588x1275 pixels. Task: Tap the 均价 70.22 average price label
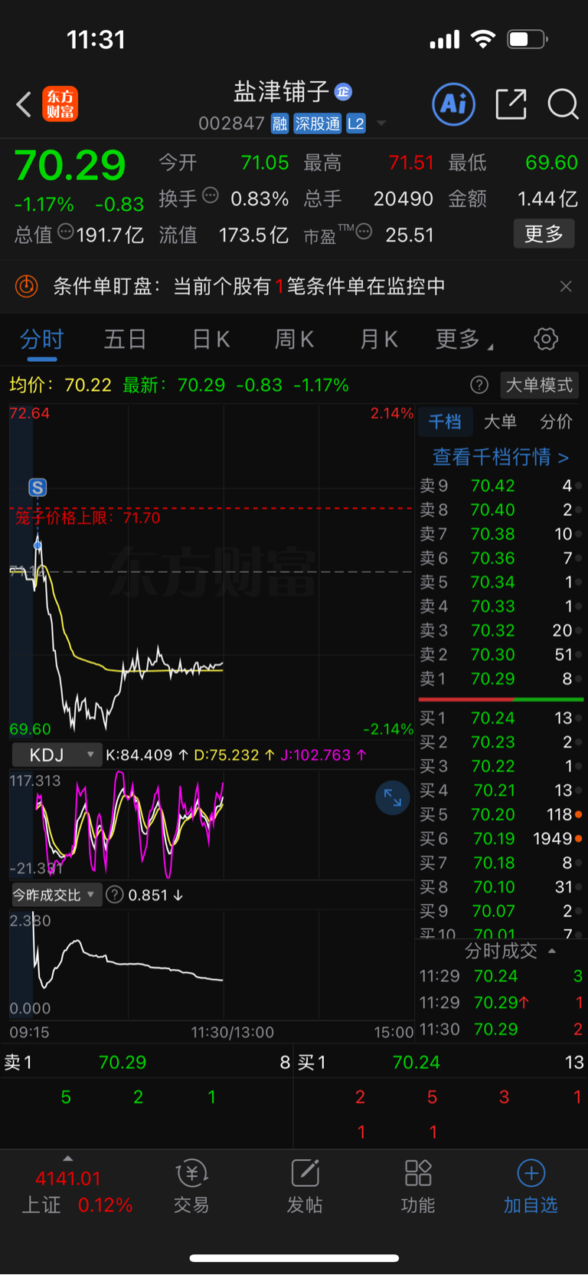point(60,385)
